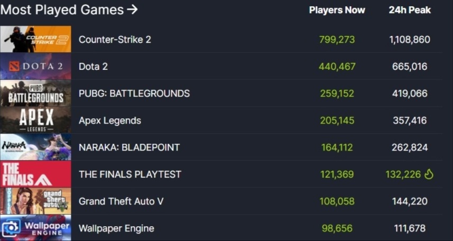Click NARAKA: BLADEPOINT game name
The width and height of the screenshot is (453, 241).
pyautogui.click(x=129, y=147)
